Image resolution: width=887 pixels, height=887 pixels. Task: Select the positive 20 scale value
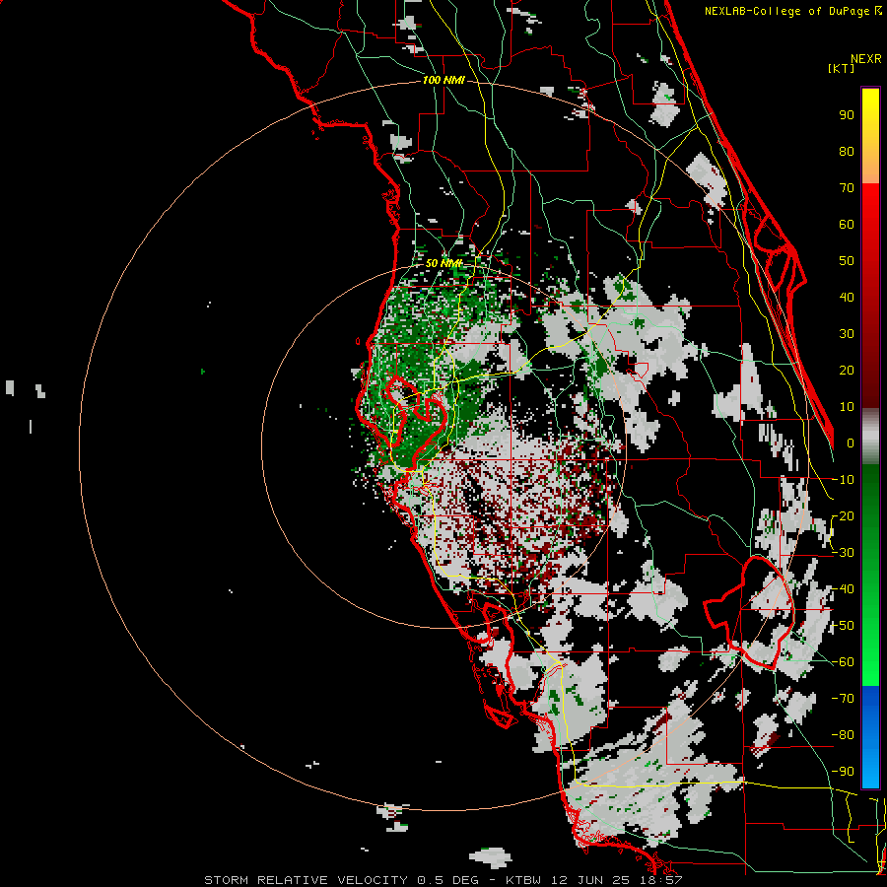(x=847, y=370)
